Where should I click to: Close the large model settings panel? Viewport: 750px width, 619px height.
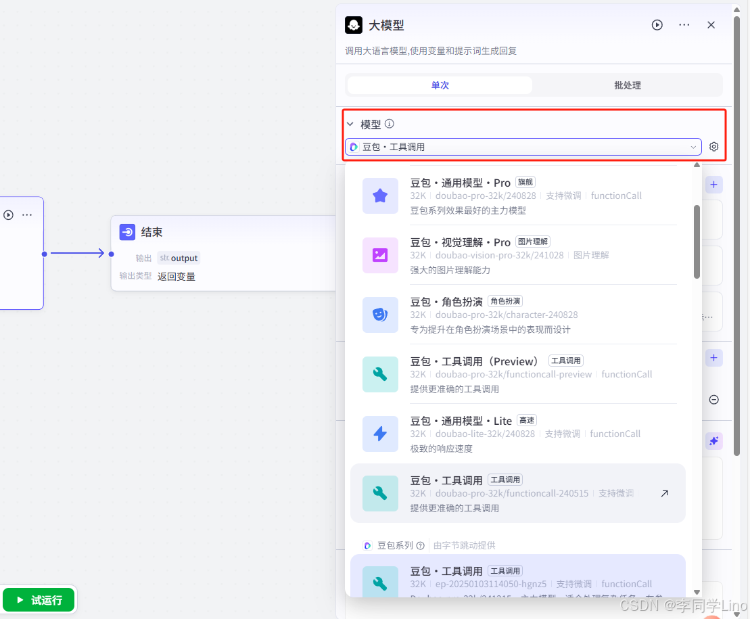pyautogui.click(x=711, y=25)
